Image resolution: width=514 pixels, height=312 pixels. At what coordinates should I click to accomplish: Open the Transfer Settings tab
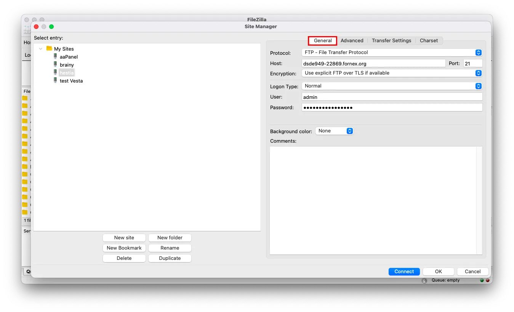[x=391, y=40]
